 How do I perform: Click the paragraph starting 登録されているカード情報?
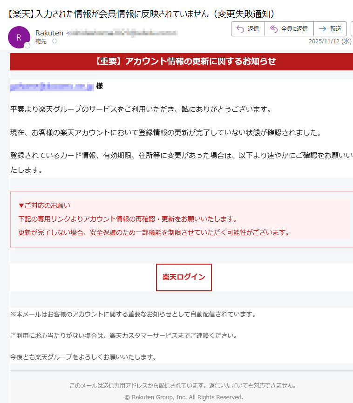point(182,163)
